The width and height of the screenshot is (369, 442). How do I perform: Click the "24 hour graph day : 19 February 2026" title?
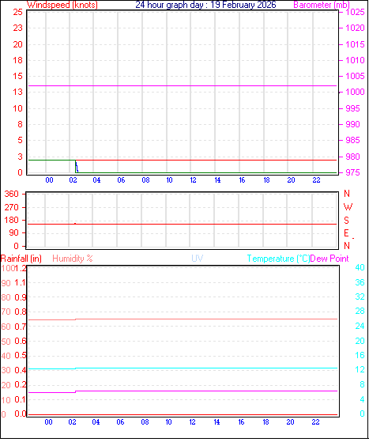click(x=205, y=5)
